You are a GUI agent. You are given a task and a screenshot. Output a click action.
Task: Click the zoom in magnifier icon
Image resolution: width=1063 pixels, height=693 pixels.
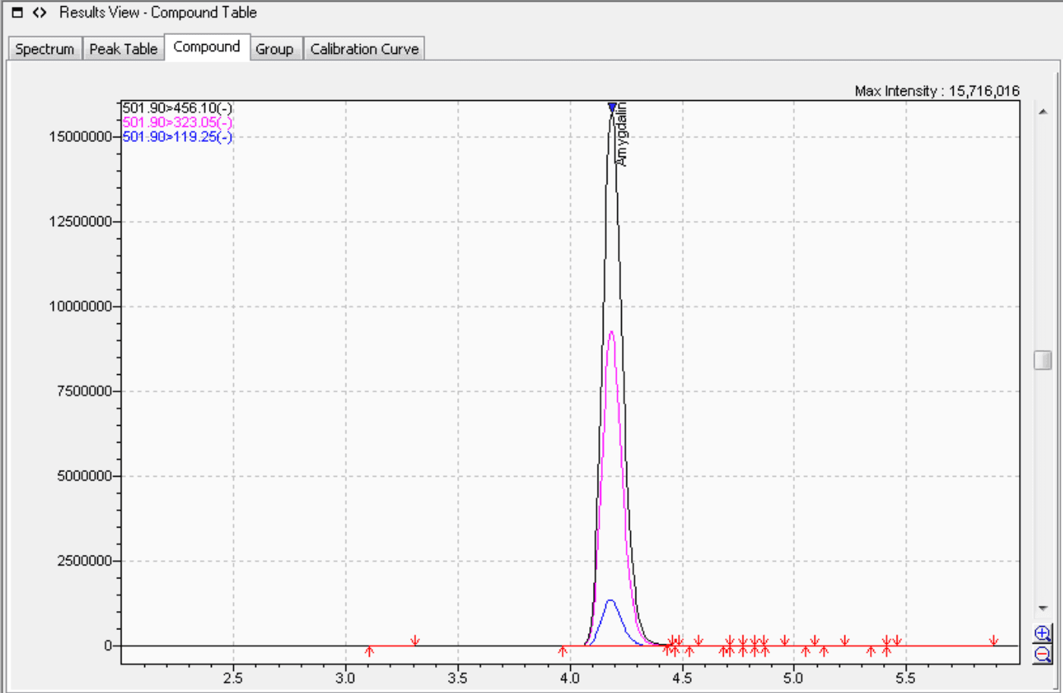click(x=1042, y=633)
